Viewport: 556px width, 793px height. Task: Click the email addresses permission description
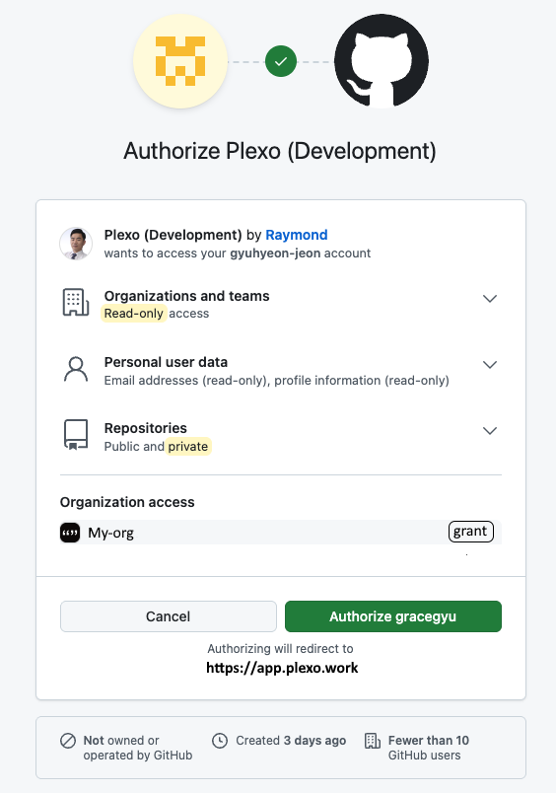[x=276, y=381]
